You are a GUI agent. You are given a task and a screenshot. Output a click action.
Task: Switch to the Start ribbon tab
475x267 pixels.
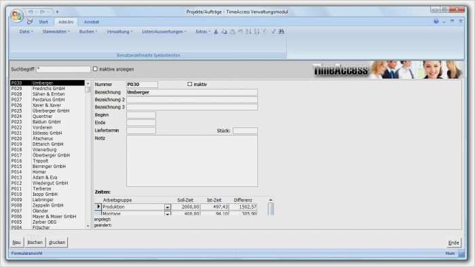43,22
